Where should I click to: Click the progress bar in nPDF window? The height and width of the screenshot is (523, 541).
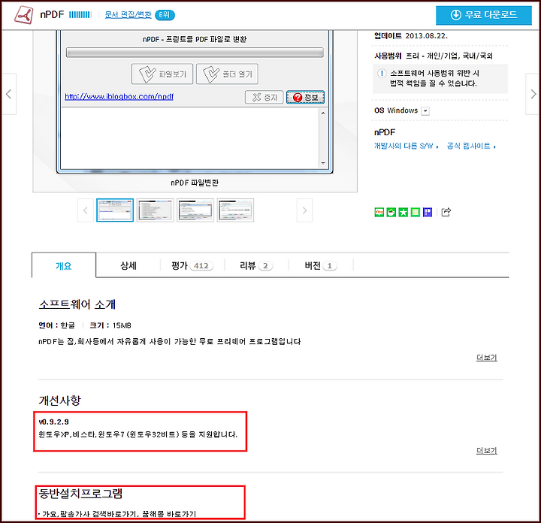(195, 53)
